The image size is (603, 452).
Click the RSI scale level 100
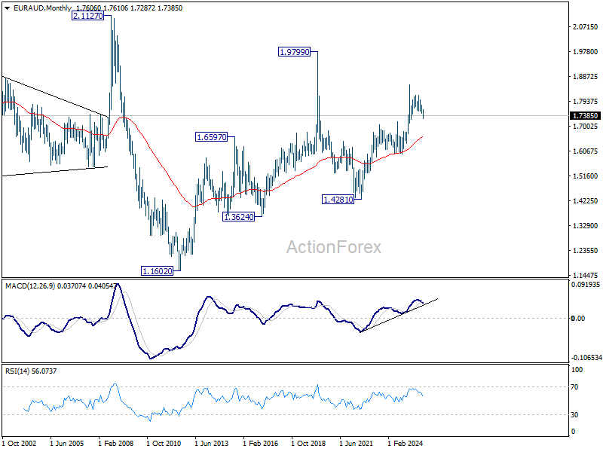coord(577,370)
